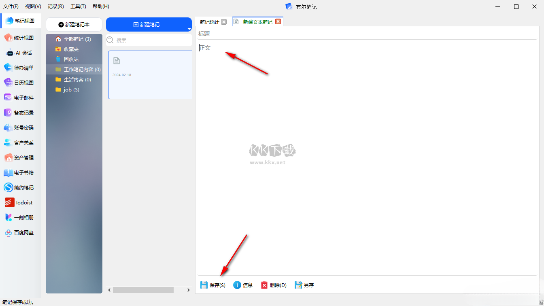The height and width of the screenshot is (306, 544).
Task: Open the 电子邮件 sidebar icon
Action: click(8, 98)
